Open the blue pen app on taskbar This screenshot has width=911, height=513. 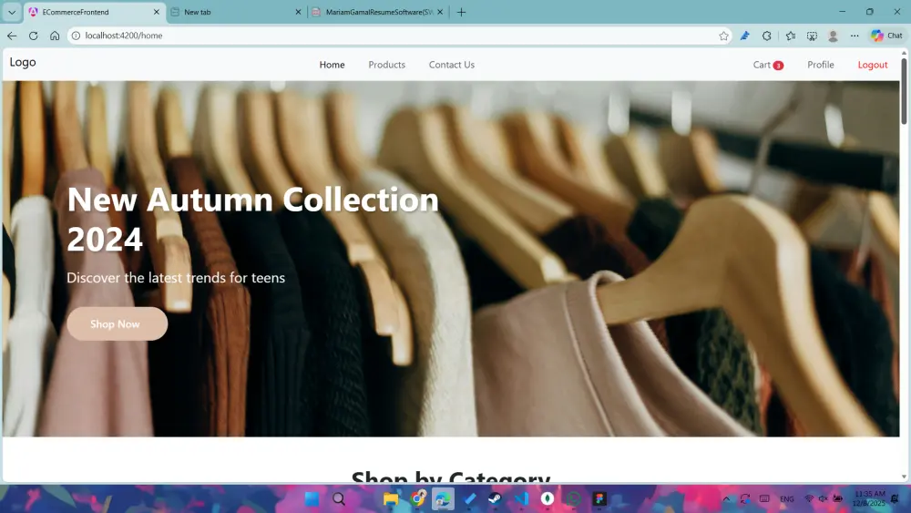pos(469,498)
